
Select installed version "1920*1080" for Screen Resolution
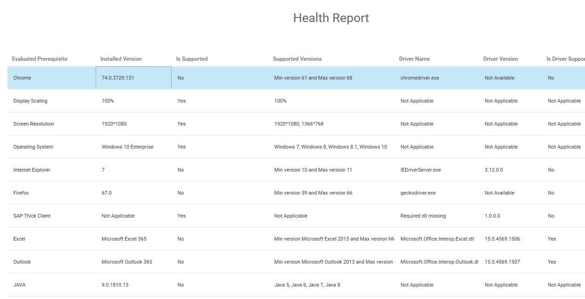[115, 124]
